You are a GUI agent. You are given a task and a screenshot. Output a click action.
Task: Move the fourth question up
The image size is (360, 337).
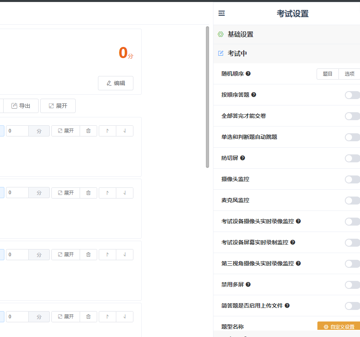coord(108,317)
